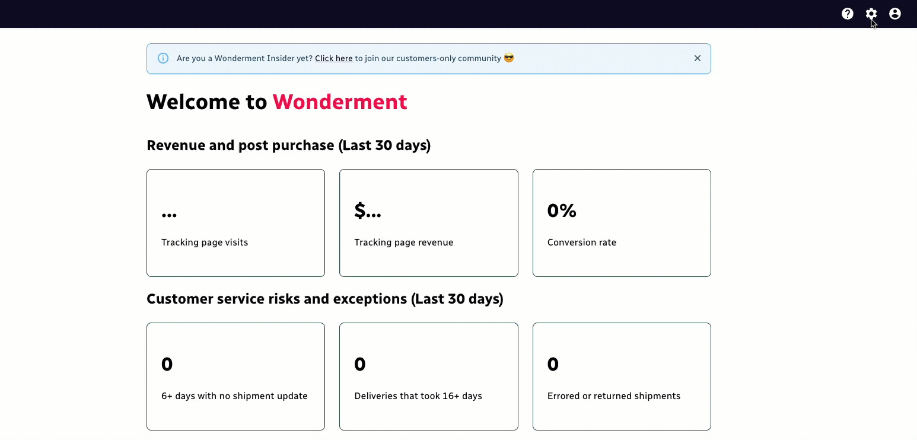Open the Tracking page visits card
The height and width of the screenshot is (440, 917).
tap(235, 223)
